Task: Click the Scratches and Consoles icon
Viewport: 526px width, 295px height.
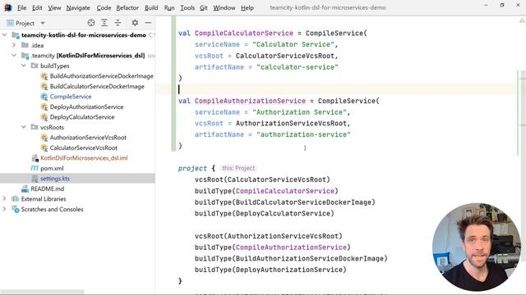Action: point(16,210)
